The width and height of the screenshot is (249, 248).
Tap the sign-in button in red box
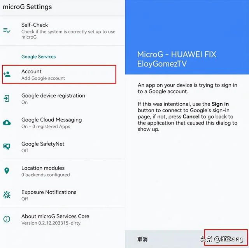226,237
